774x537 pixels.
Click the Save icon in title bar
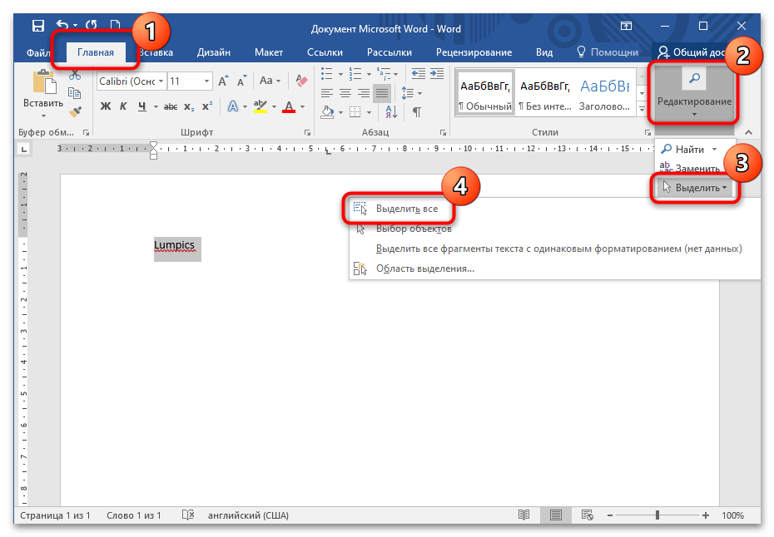pyautogui.click(x=38, y=27)
